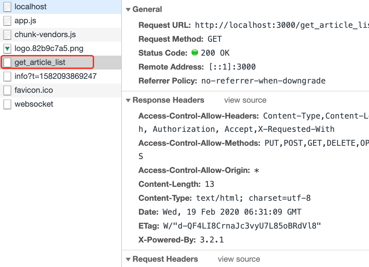Collapse the General section
The width and height of the screenshot is (369, 267).
point(128,9)
